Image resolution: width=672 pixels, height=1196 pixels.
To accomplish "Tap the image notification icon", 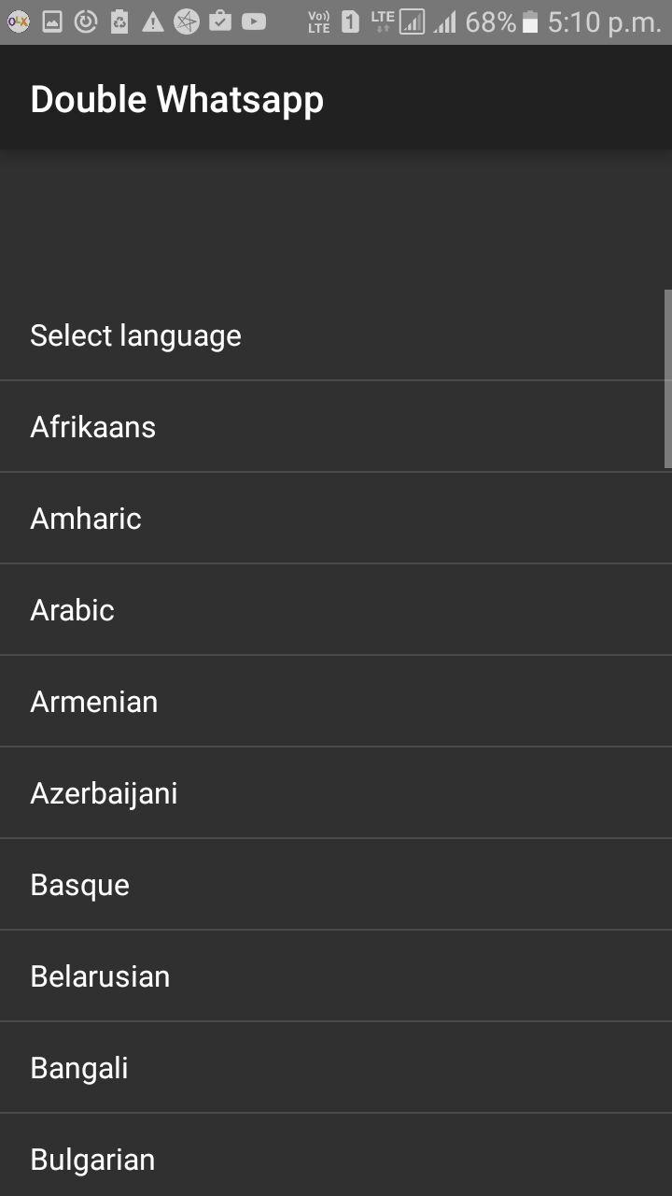I will pyautogui.click(x=52, y=21).
